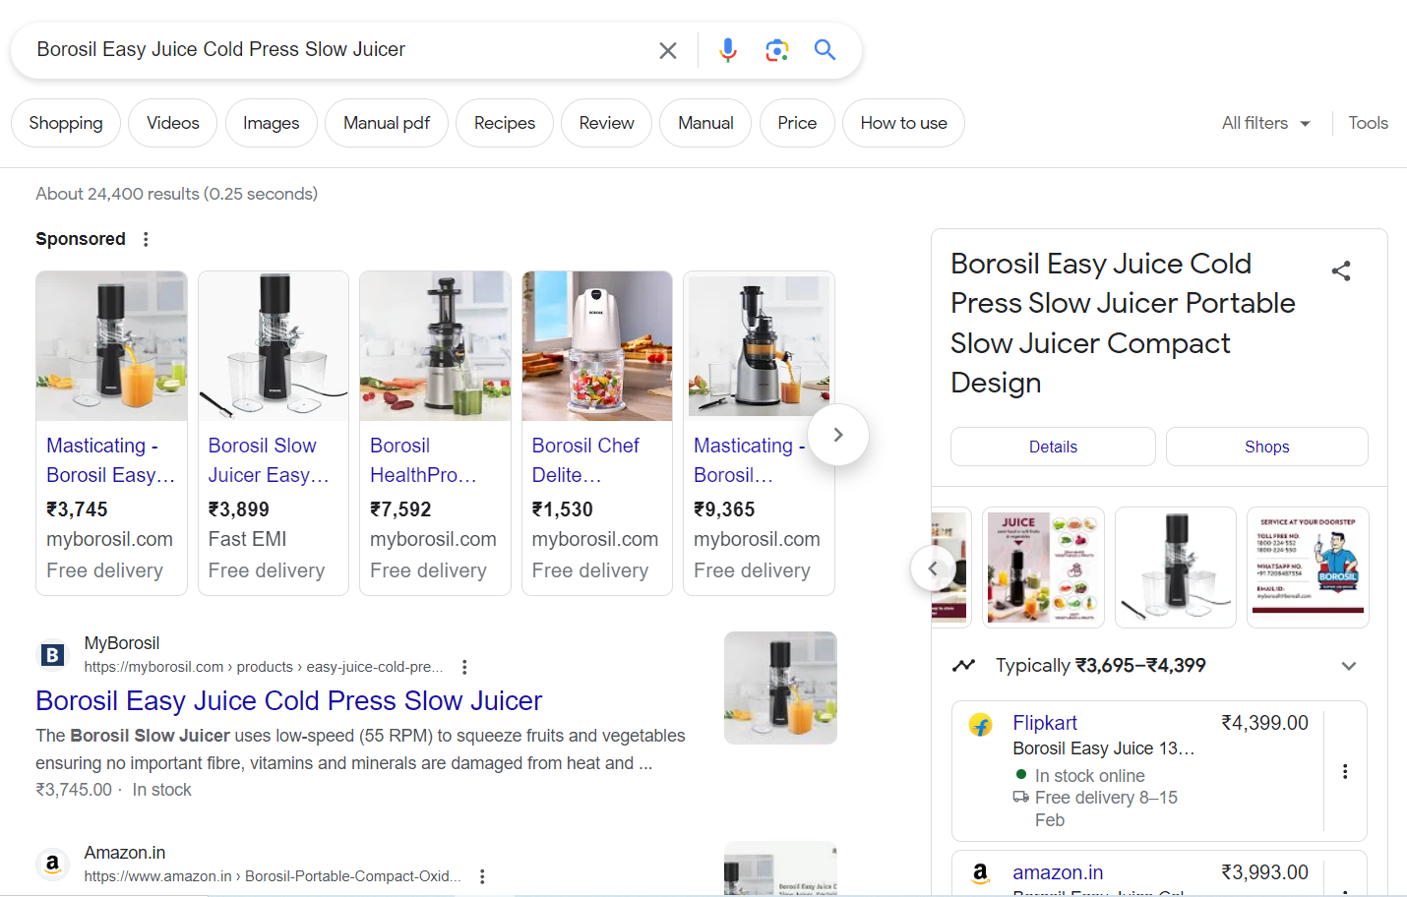
Task: Open three-dot menu beside Amazon.in result URL
Action: [x=482, y=876]
